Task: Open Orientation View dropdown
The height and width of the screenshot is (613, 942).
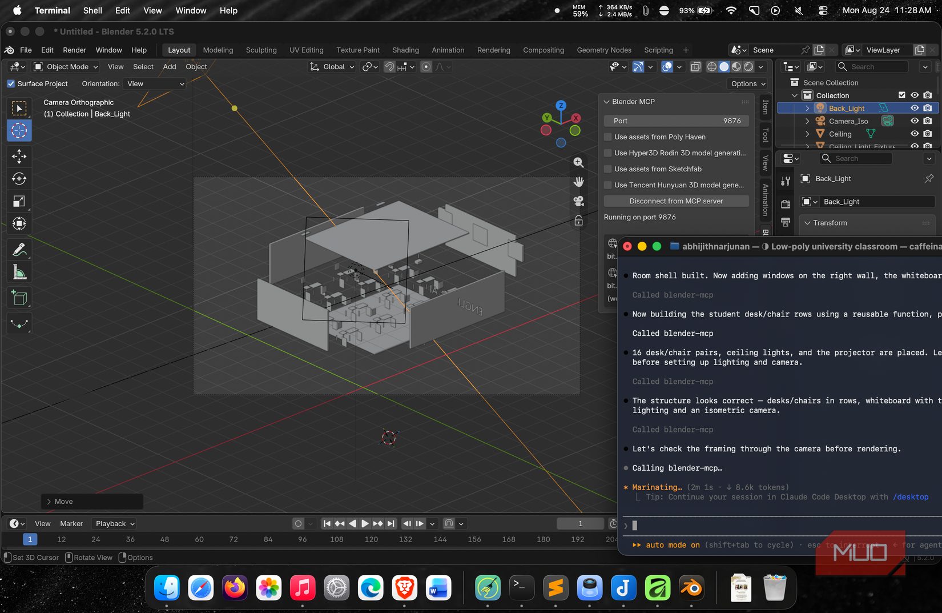Action: pos(155,83)
